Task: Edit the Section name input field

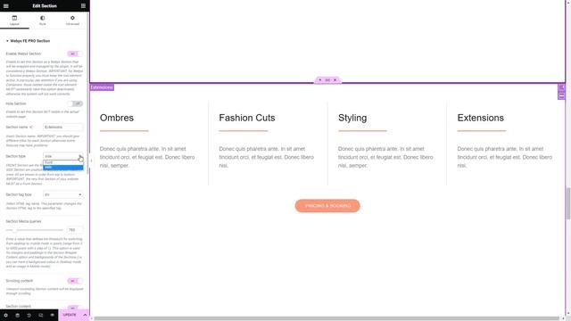Action: 63,127
